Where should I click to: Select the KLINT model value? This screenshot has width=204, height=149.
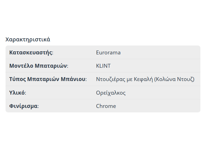[x=103, y=66]
